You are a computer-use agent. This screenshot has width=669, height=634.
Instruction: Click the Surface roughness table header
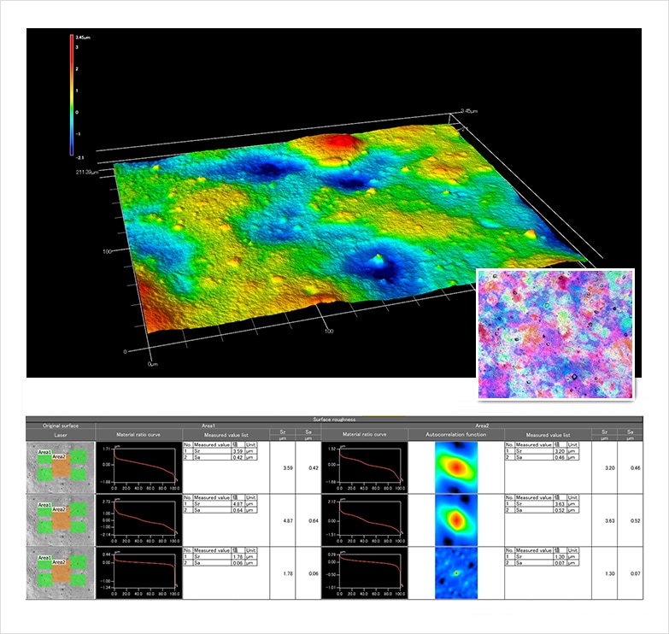[x=335, y=419]
